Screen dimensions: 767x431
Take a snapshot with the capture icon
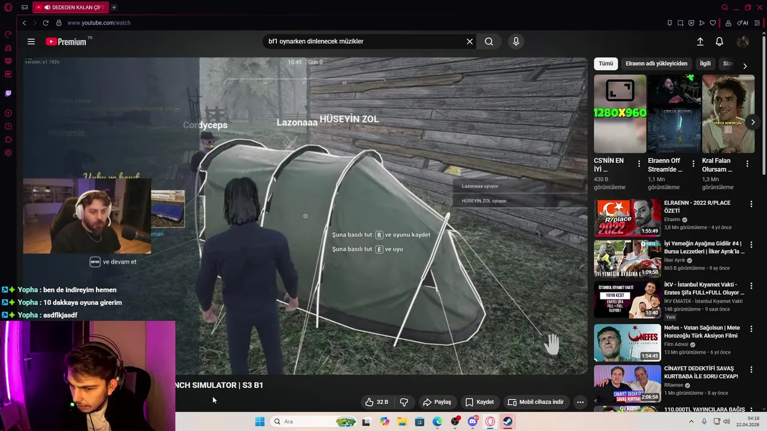click(x=680, y=23)
